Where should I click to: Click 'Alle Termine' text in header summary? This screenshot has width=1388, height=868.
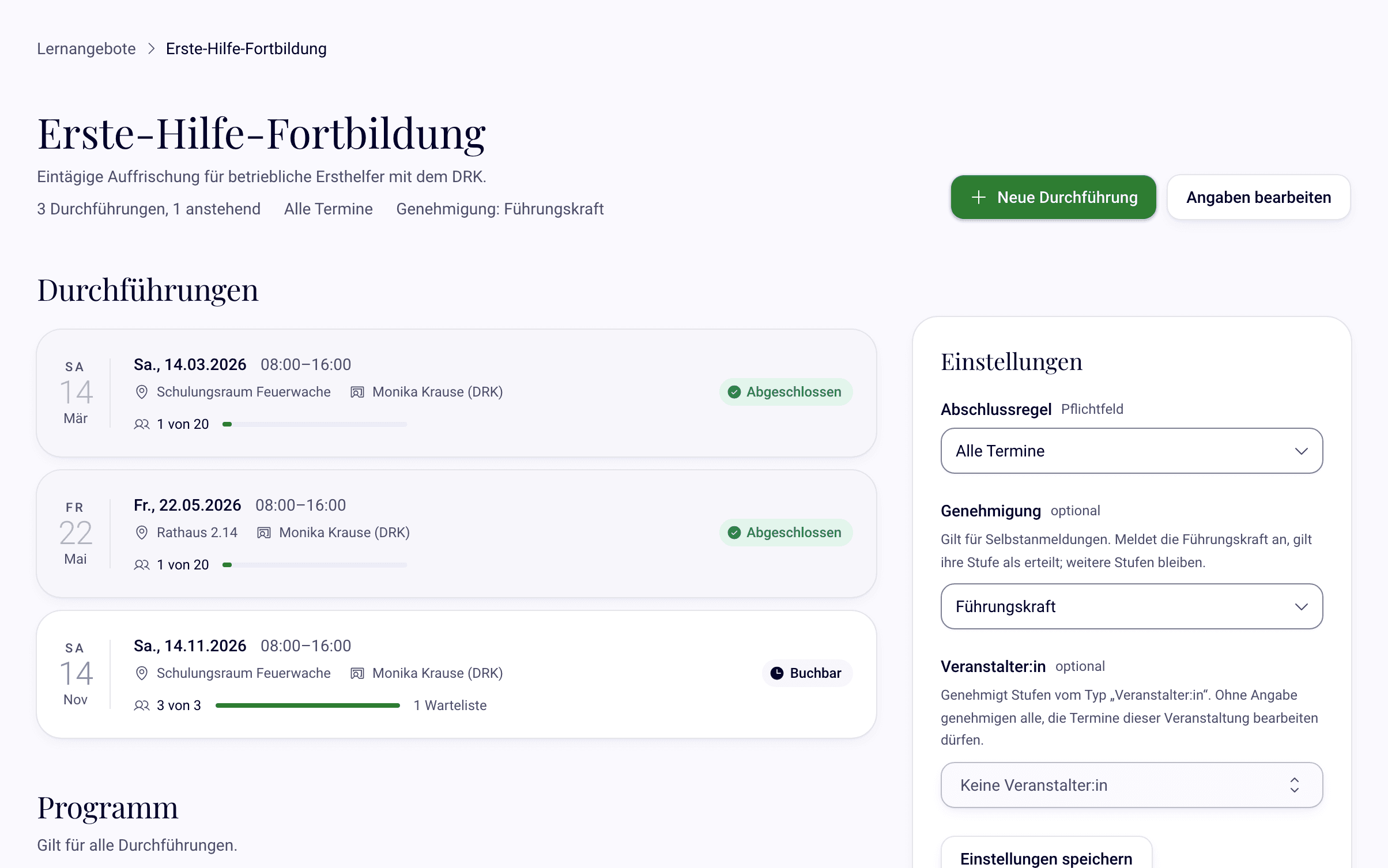click(x=329, y=209)
